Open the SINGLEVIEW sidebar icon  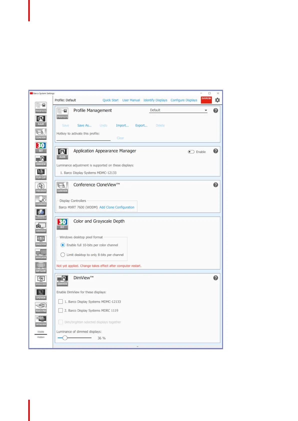coord(41,241)
